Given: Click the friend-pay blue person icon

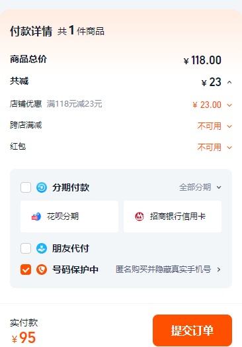Looking at the screenshot, I should 42,248.
